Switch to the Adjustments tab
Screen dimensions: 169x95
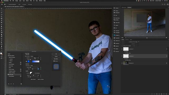[x=124, y=7]
